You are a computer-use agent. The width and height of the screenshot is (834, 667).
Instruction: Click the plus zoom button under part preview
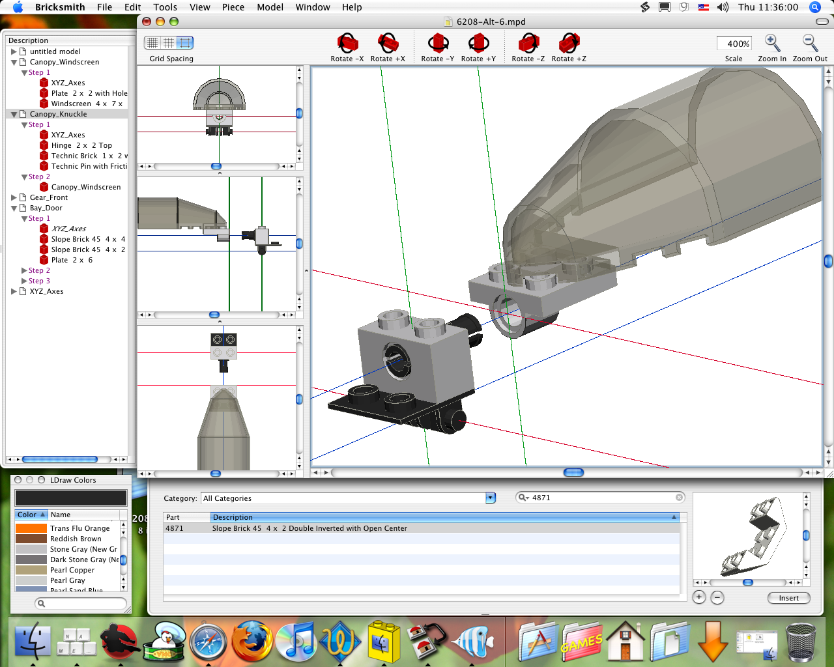pyautogui.click(x=699, y=597)
